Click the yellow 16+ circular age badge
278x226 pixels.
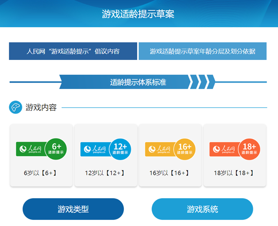coord(185,149)
